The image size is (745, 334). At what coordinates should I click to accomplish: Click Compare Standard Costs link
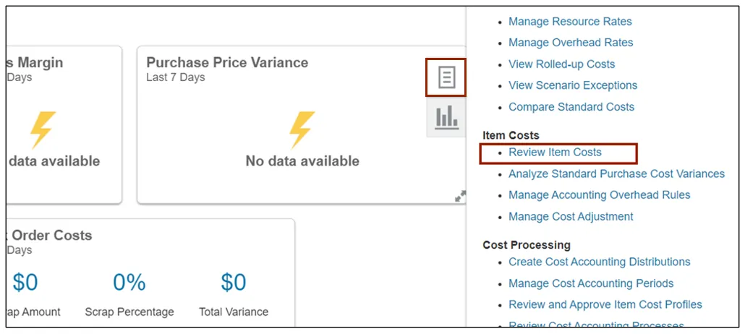click(x=571, y=107)
